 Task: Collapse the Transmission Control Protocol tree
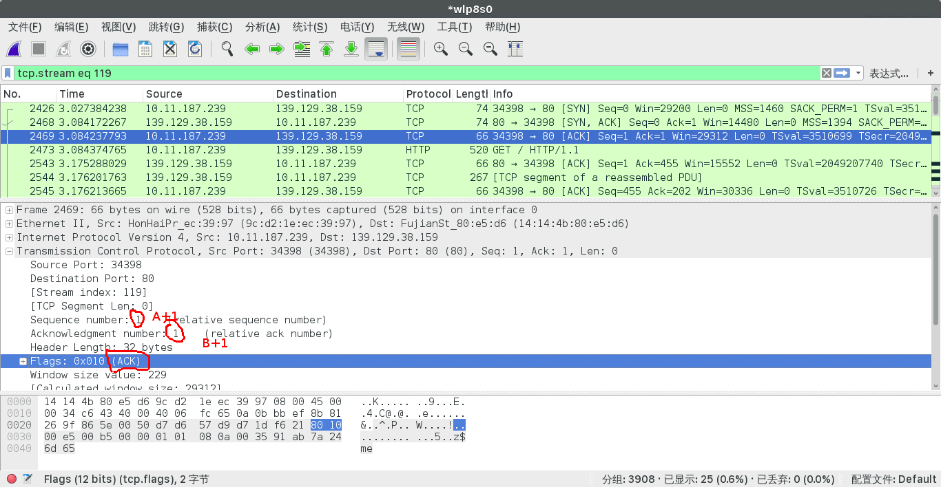9,251
